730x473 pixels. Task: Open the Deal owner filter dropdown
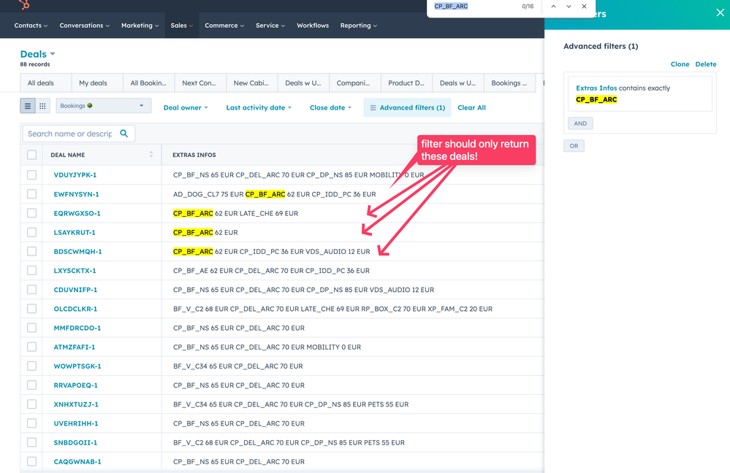click(186, 107)
